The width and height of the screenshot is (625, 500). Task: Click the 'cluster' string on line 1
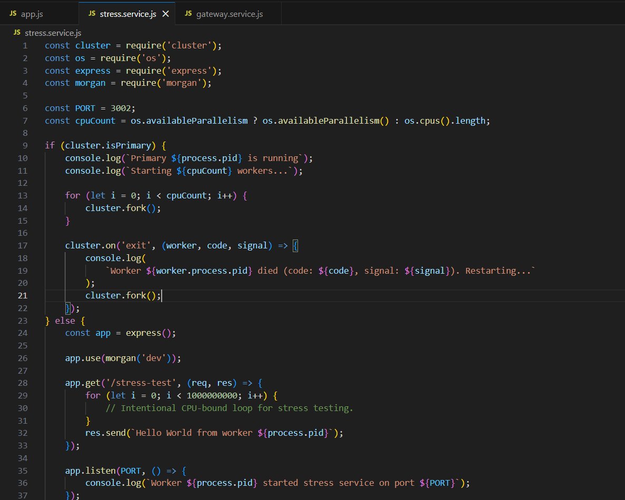(x=189, y=46)
